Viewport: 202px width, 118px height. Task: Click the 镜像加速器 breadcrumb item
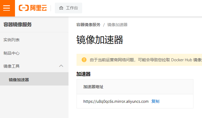[117, 25]
